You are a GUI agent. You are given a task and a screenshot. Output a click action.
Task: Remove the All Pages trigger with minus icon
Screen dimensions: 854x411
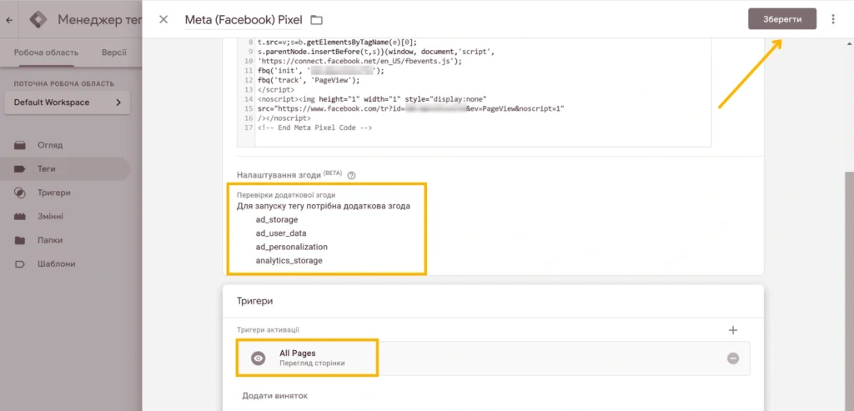click(x=733, y=358)
